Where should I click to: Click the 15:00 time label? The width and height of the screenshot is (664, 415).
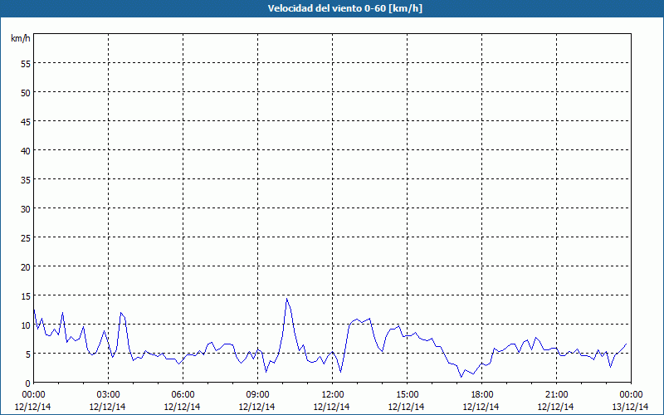pos(407,395)
